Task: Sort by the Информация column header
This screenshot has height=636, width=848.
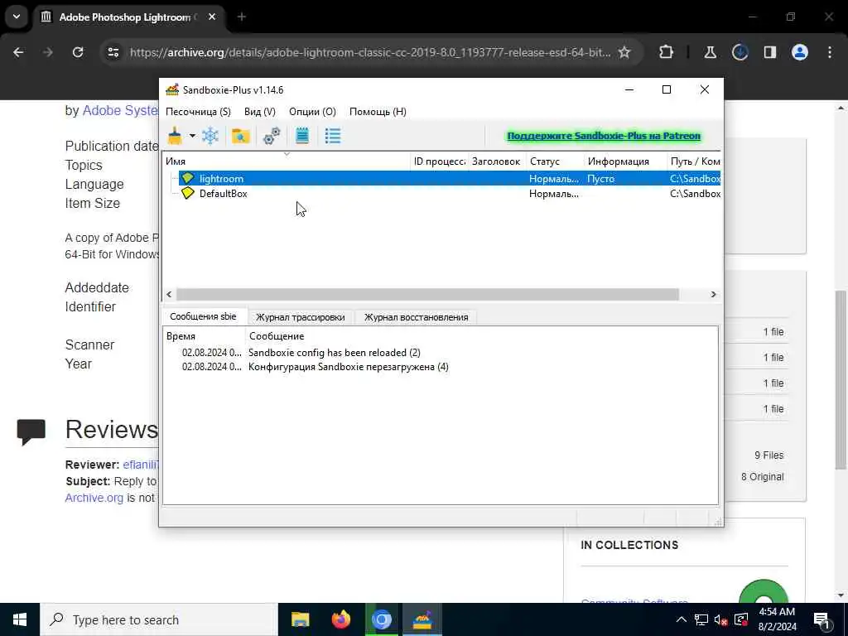Action: pyautogui.click(x=625, y=161)
